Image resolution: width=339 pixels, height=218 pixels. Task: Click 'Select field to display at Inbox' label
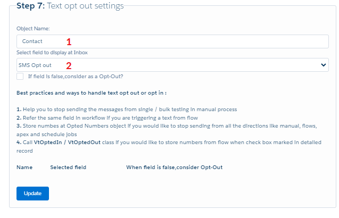[52, 52]
